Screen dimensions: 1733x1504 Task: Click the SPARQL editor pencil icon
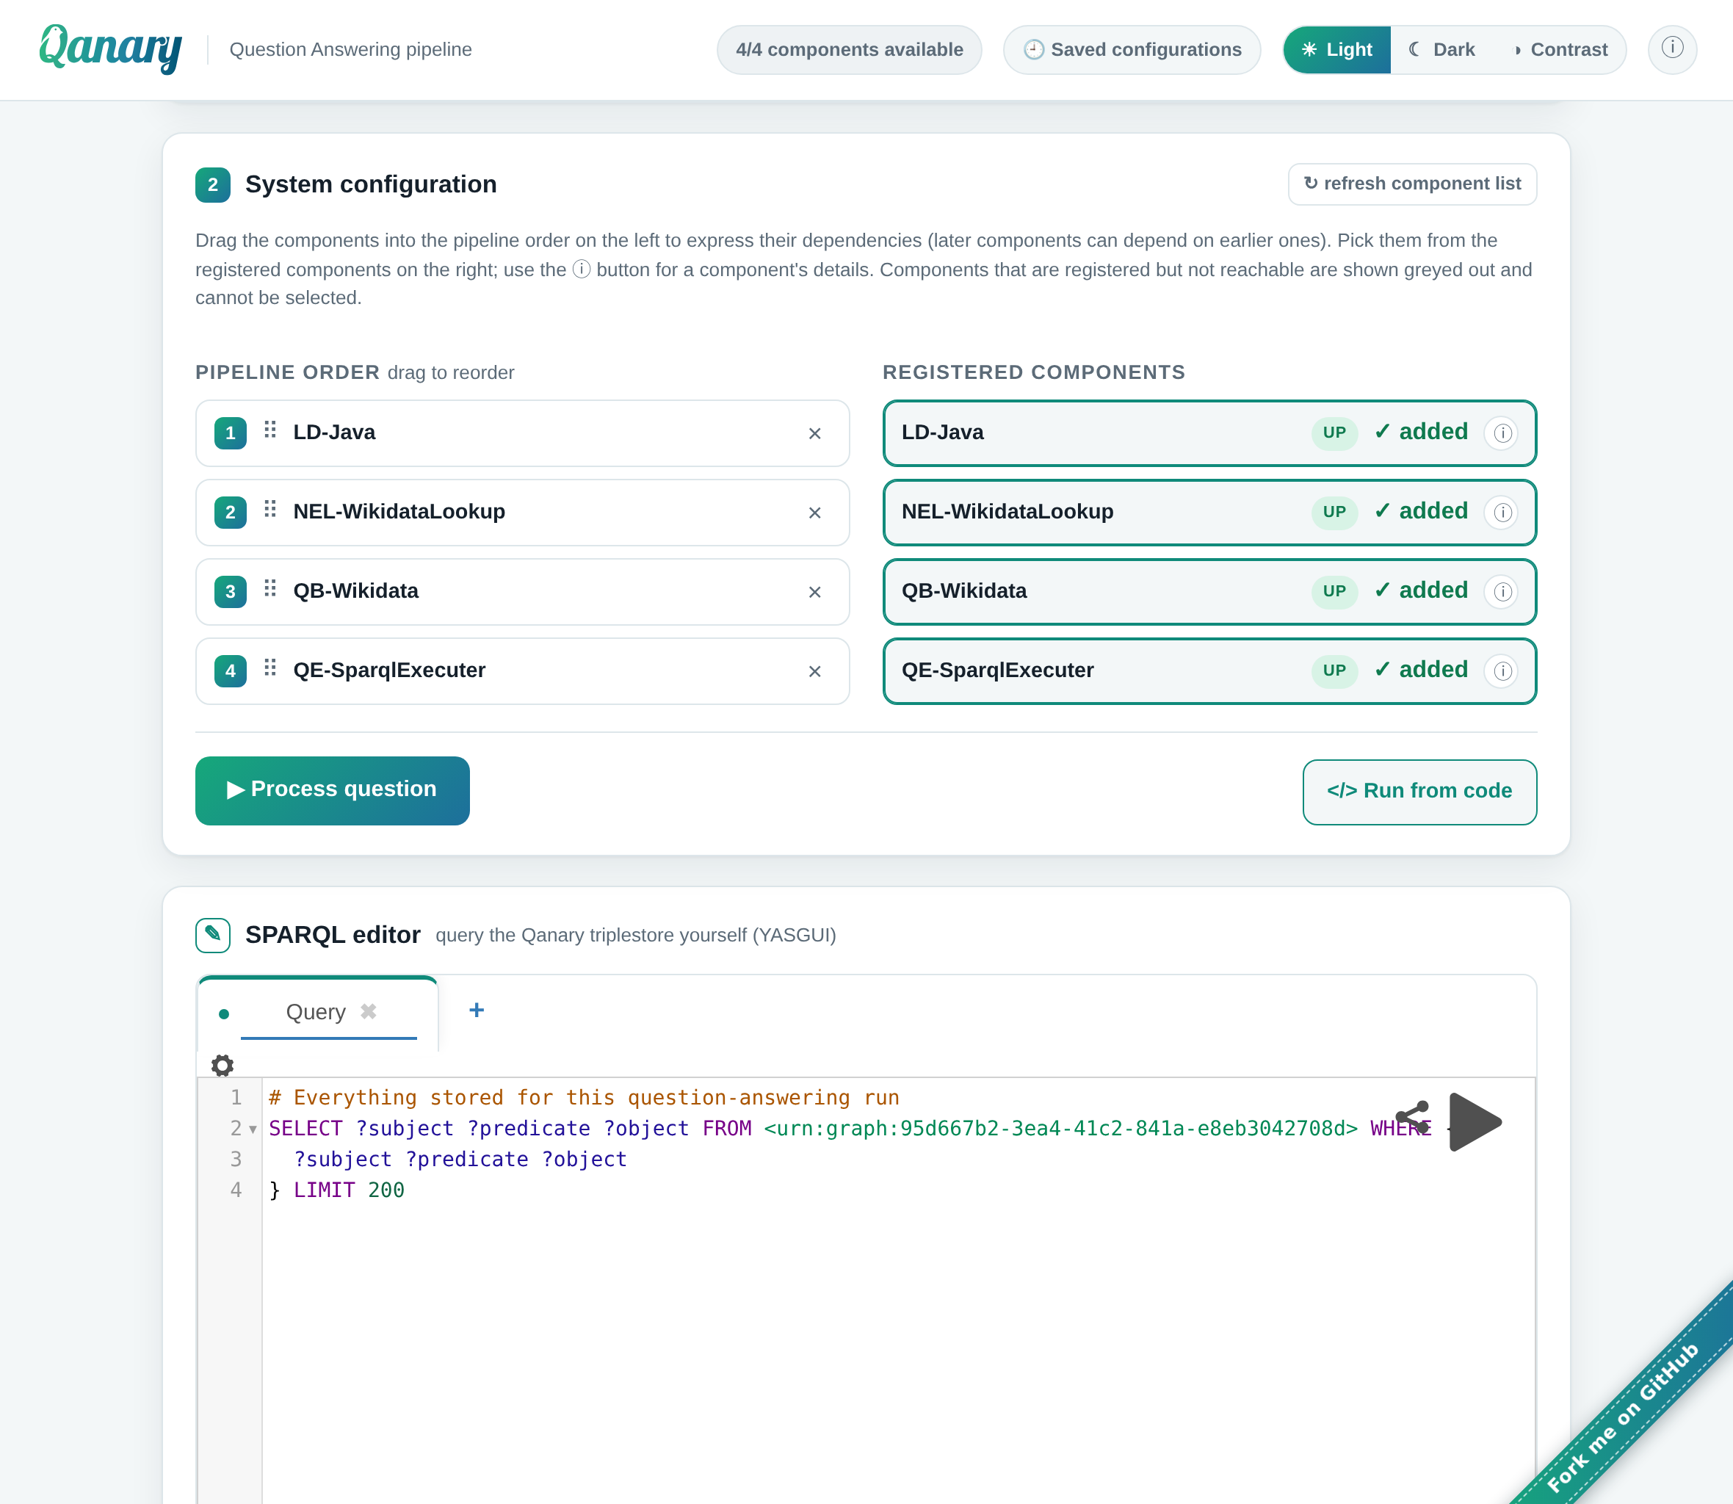click(213, 934)
